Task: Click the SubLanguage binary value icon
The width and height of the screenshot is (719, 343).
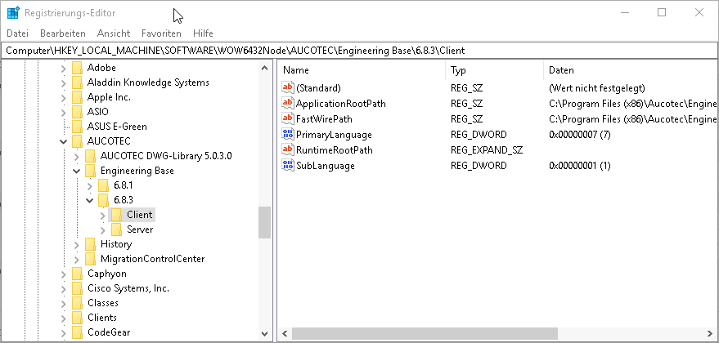Action: (288, 165)
